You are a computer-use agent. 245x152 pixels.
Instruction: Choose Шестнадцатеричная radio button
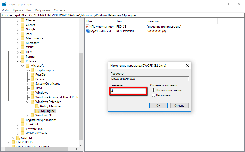(x=153, y=90)
